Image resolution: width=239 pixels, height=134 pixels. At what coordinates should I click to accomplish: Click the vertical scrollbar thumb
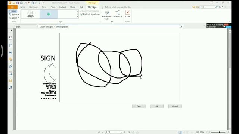pos(230,50)
